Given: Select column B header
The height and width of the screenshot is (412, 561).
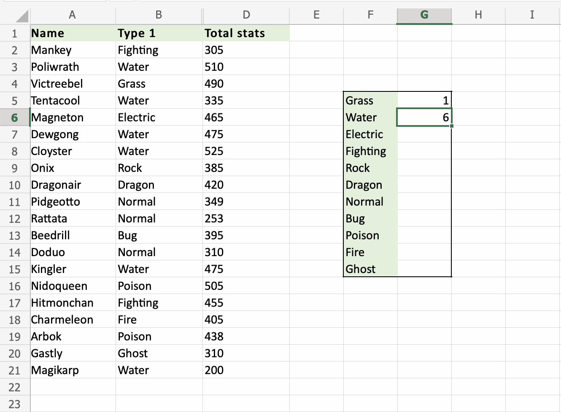Looking at the screenshot, I should pos(159,15).
